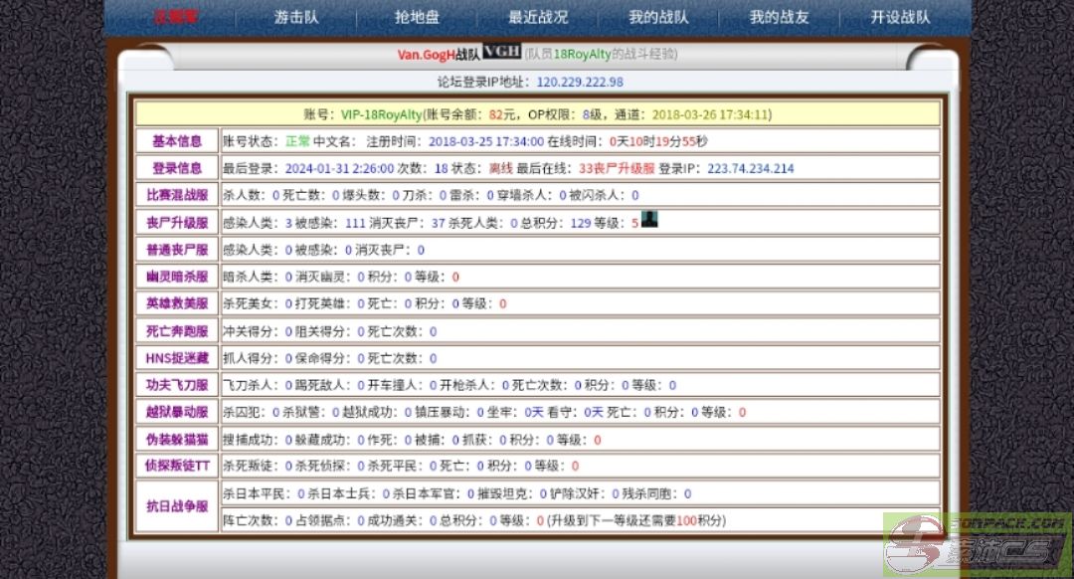
Task: Click the 摧毁坦克 value in 抗日战争服
Action: tap(543, 493)
